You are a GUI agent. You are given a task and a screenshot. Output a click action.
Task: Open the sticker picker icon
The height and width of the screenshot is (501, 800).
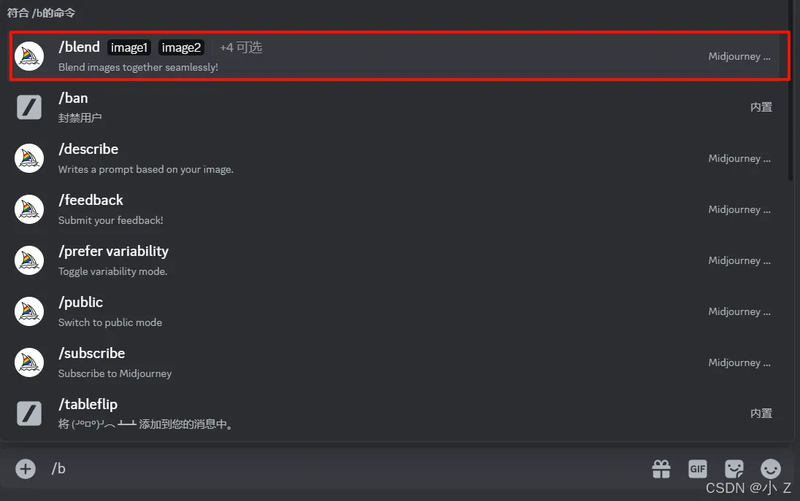[x=734, y=469]
